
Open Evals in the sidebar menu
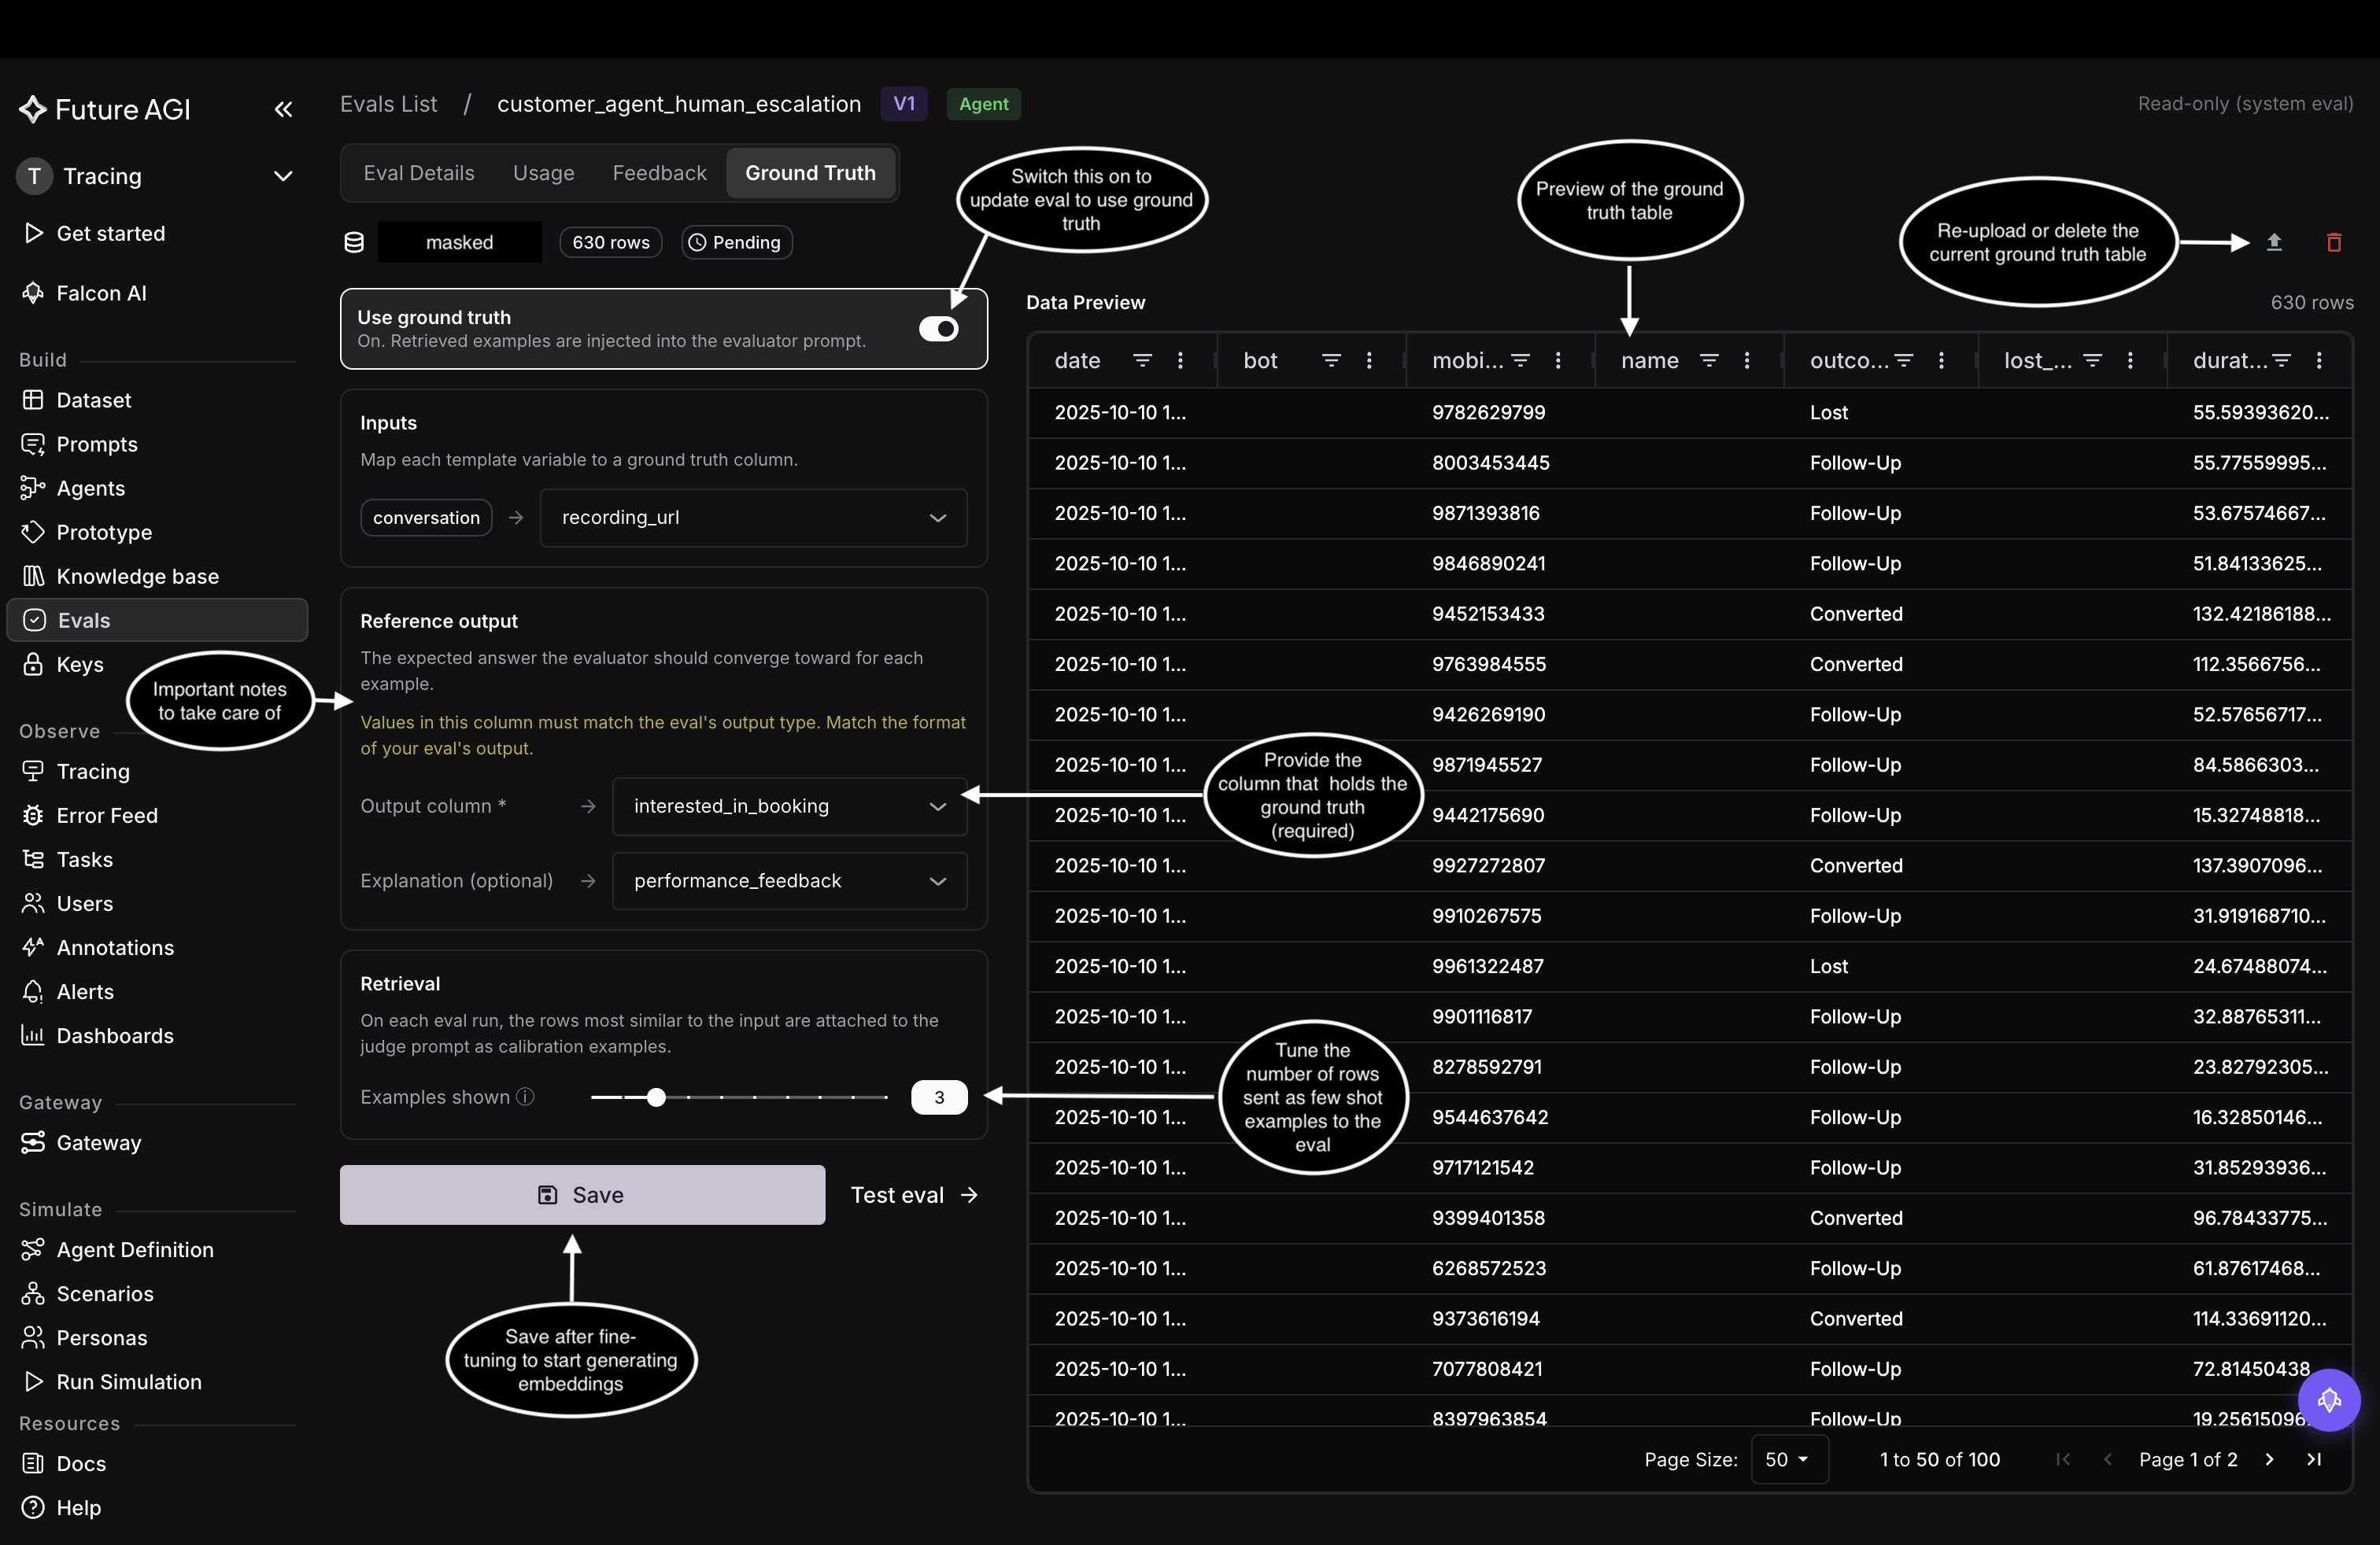coord(157,620)
